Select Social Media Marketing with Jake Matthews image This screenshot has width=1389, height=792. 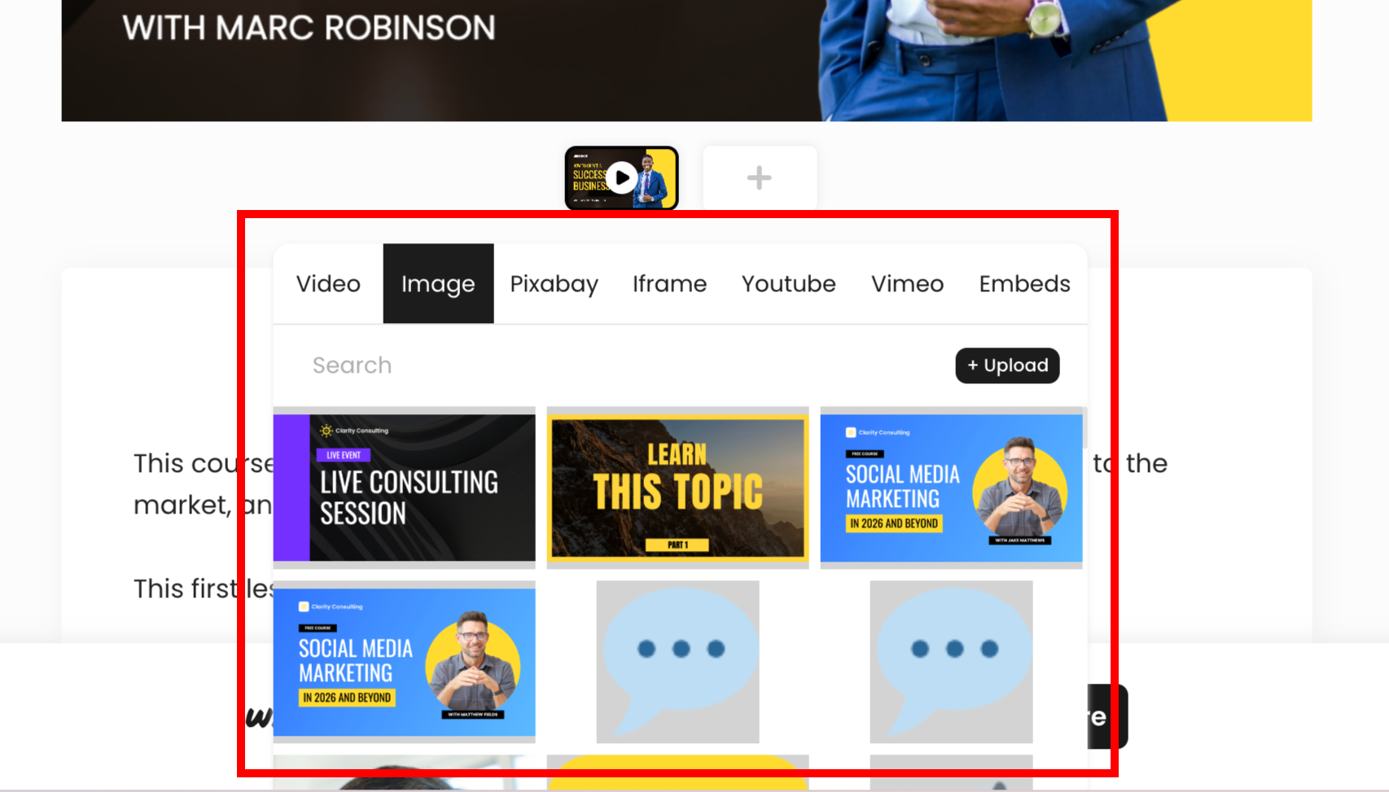click(x=951, y=486)
